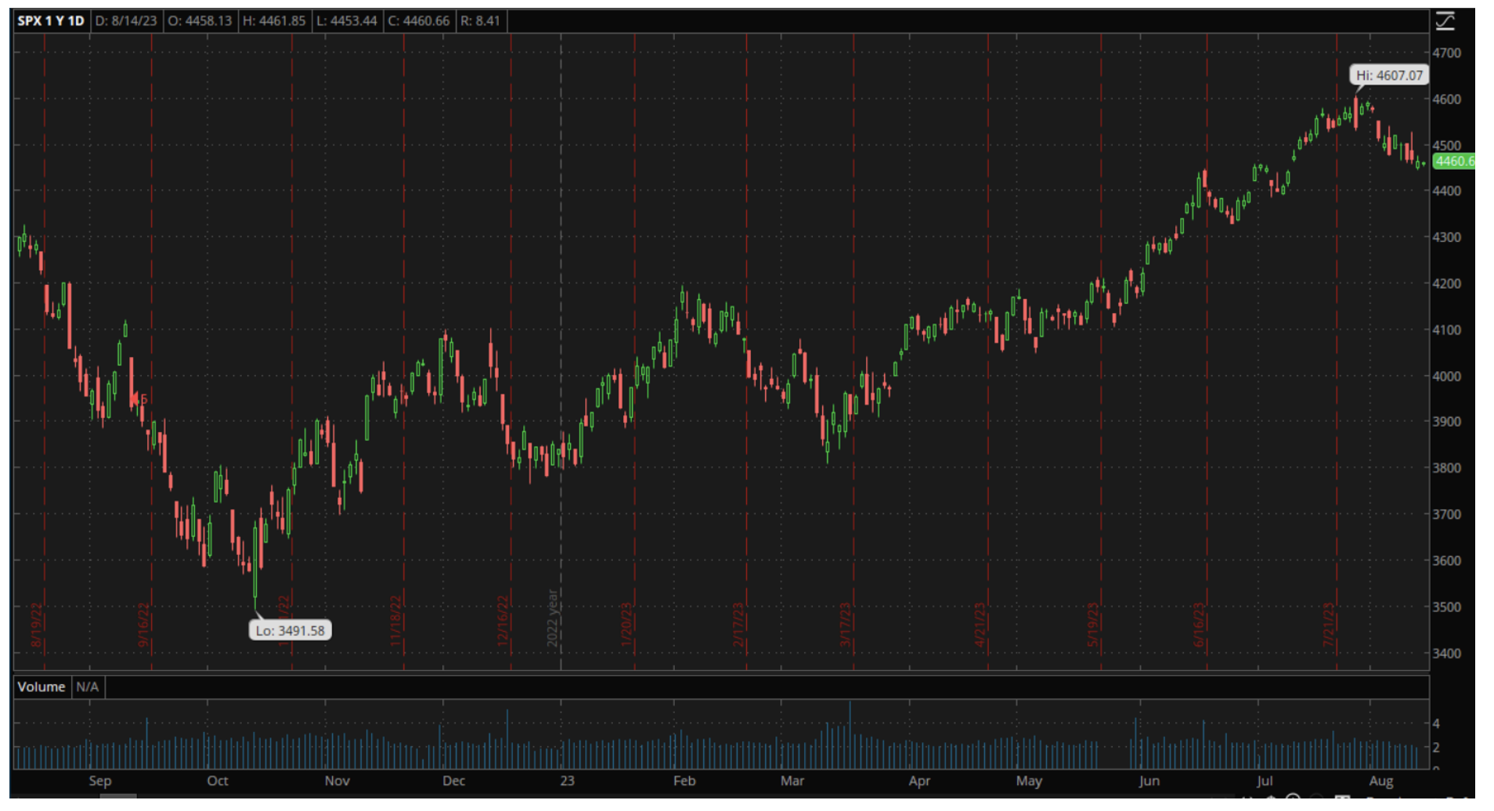Viewport: 1494px width, 811px height.
Task: Click the 4400 price axis label
Action: (x=1446, y=191)
